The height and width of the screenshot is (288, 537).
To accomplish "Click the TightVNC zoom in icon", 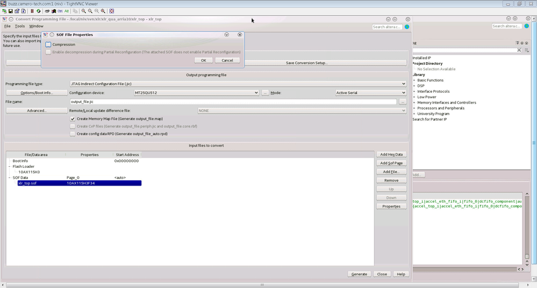I will [x=83, y=11].
